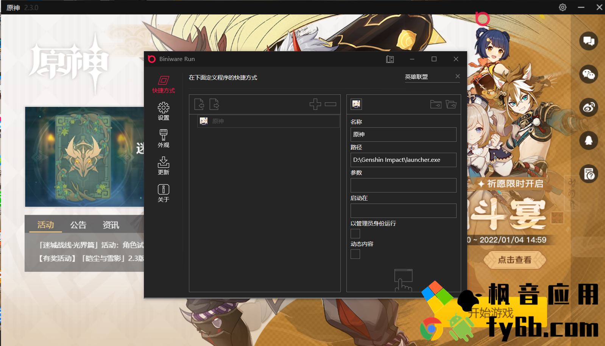Open the 迷城战线·光界篇 news link
Screen dimensions: 605x346
91,245
